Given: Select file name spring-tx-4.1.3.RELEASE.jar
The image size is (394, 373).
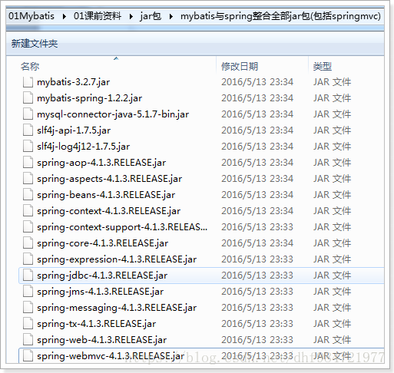Looking at the screenshot, I should 96,324.
